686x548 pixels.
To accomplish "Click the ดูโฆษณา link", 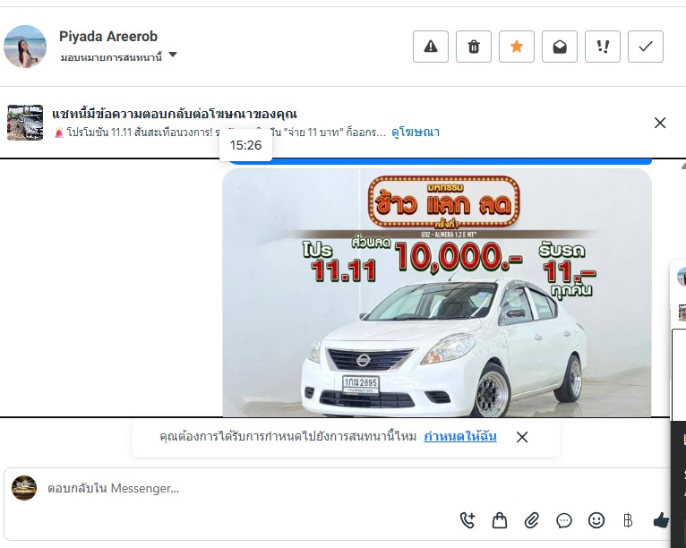I will 416,133.
